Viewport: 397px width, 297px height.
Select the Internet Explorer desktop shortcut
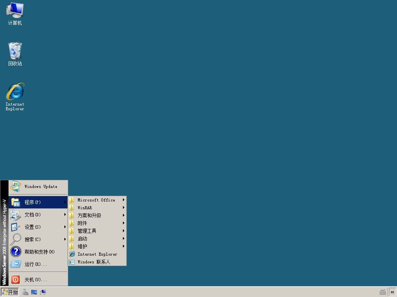[15, 97]
